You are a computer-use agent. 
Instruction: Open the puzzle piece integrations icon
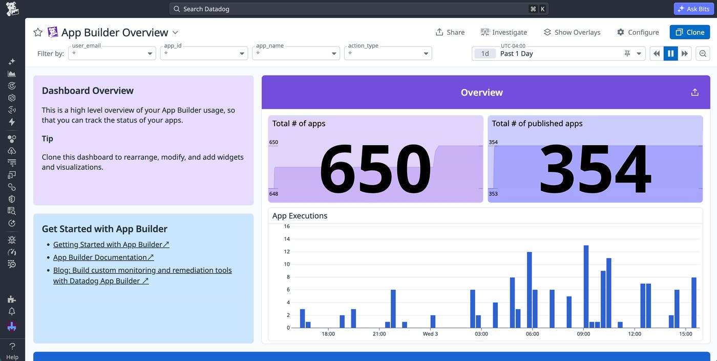click(x=12, y=299)
